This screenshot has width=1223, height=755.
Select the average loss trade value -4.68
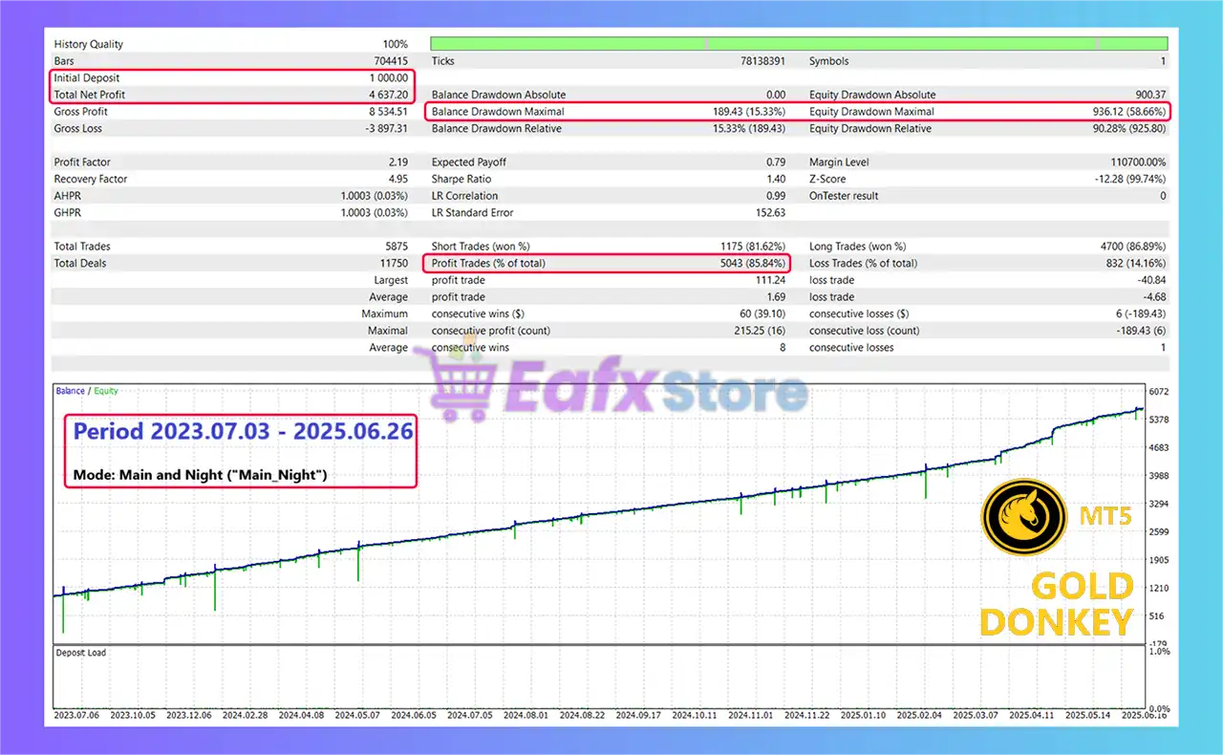coord(1154,297)
